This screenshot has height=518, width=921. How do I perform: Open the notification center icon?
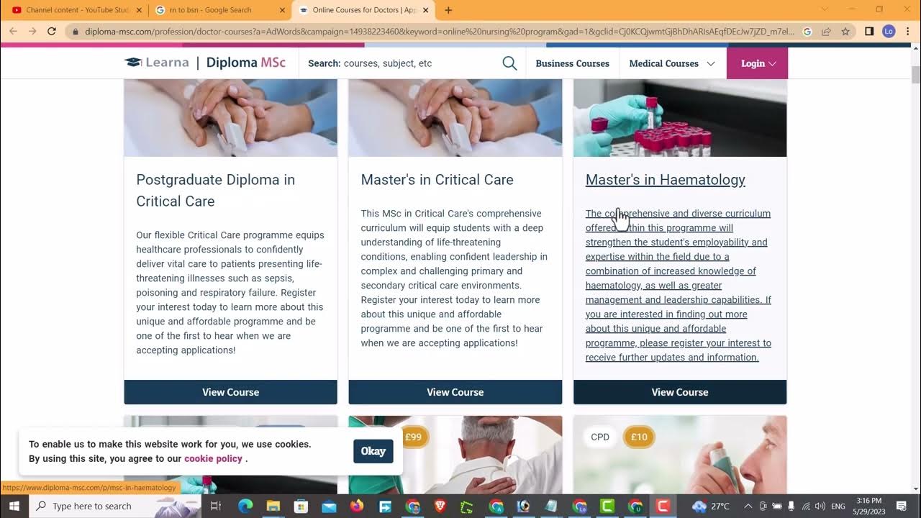[902, 506]
